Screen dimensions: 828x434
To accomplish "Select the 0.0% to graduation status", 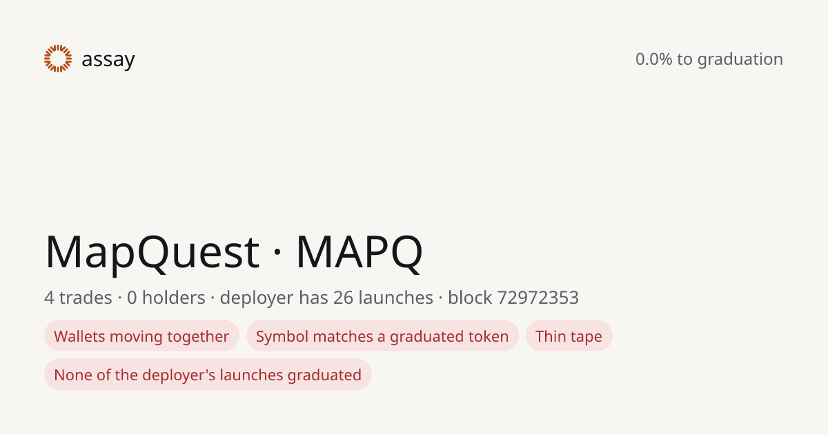I will (x=709, y=59).
